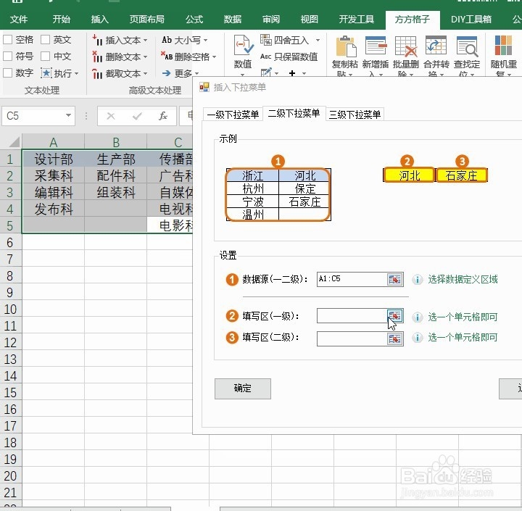The height and width of the screenshot is (511, 522).
Task: Open the 文件 menu tab
Action: [19, 20]
